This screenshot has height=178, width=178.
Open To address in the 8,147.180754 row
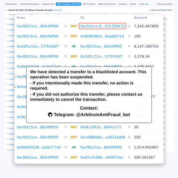tap(101, 46)
